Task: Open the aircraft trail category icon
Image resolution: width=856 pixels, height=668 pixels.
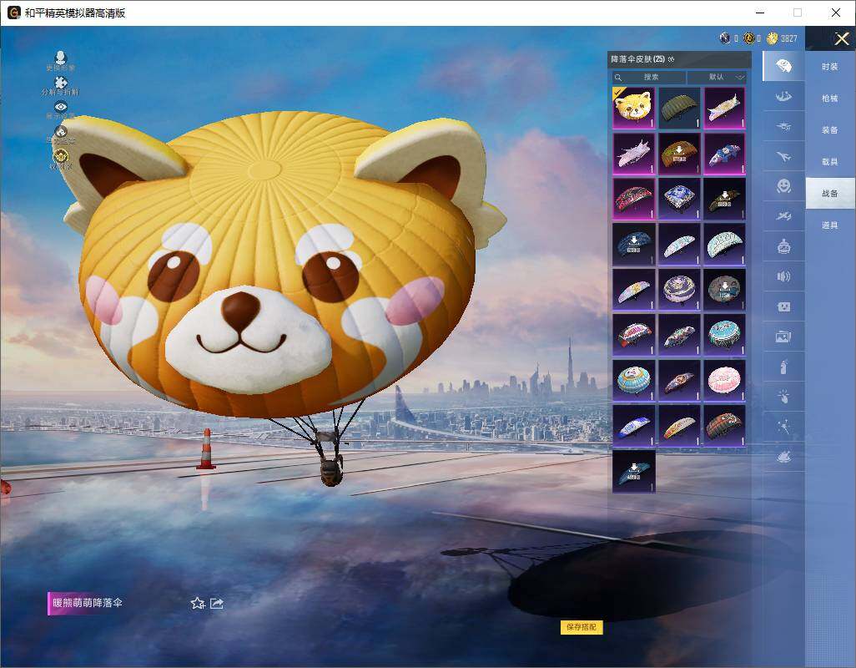Action: pos(783,216)
